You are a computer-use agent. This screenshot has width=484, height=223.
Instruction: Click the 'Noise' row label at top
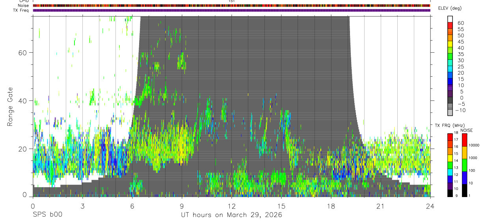tap(23, 6)
